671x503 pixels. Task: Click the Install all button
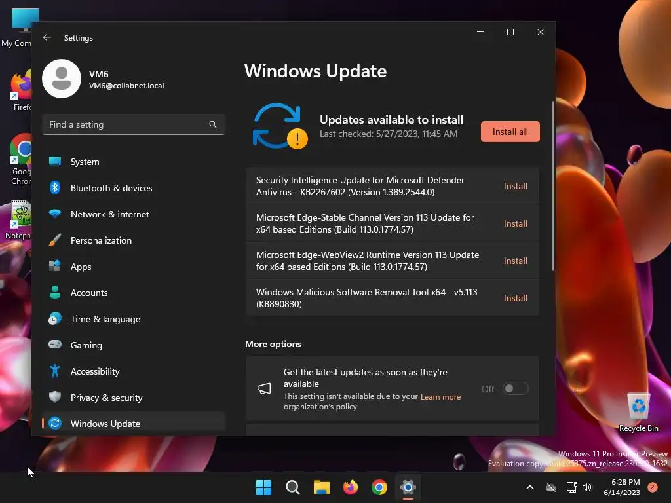pos(510,132)
